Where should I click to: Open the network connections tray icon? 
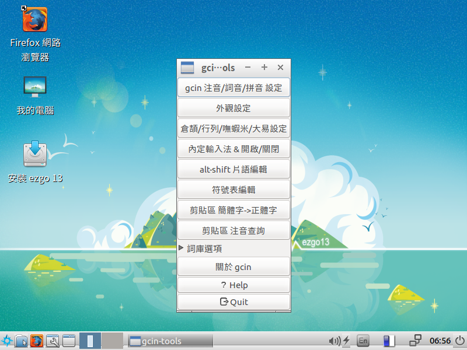[416, 341]
